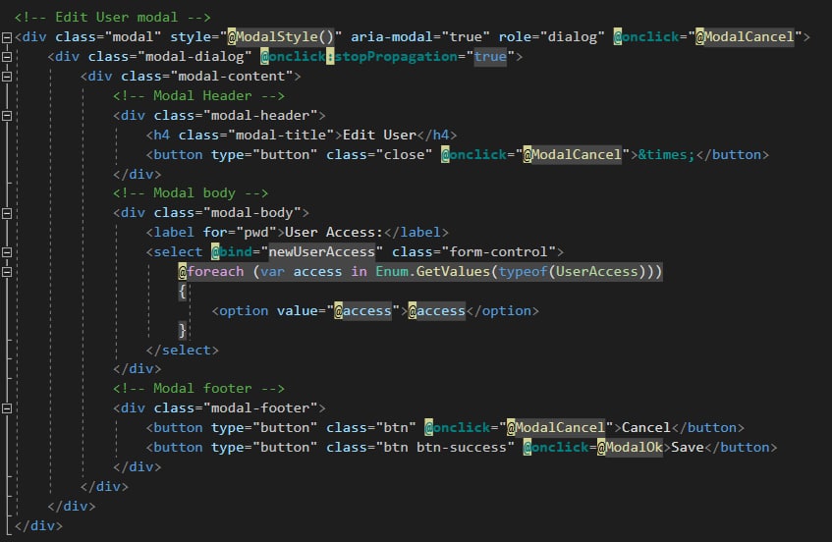Click the closing '</option>' tag
This screenshot has height=542, width=832.
click(x=503, y=311)
